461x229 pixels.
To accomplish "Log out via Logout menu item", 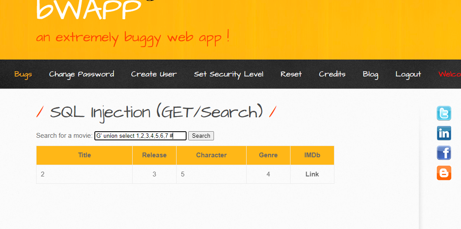I will 408,74.
